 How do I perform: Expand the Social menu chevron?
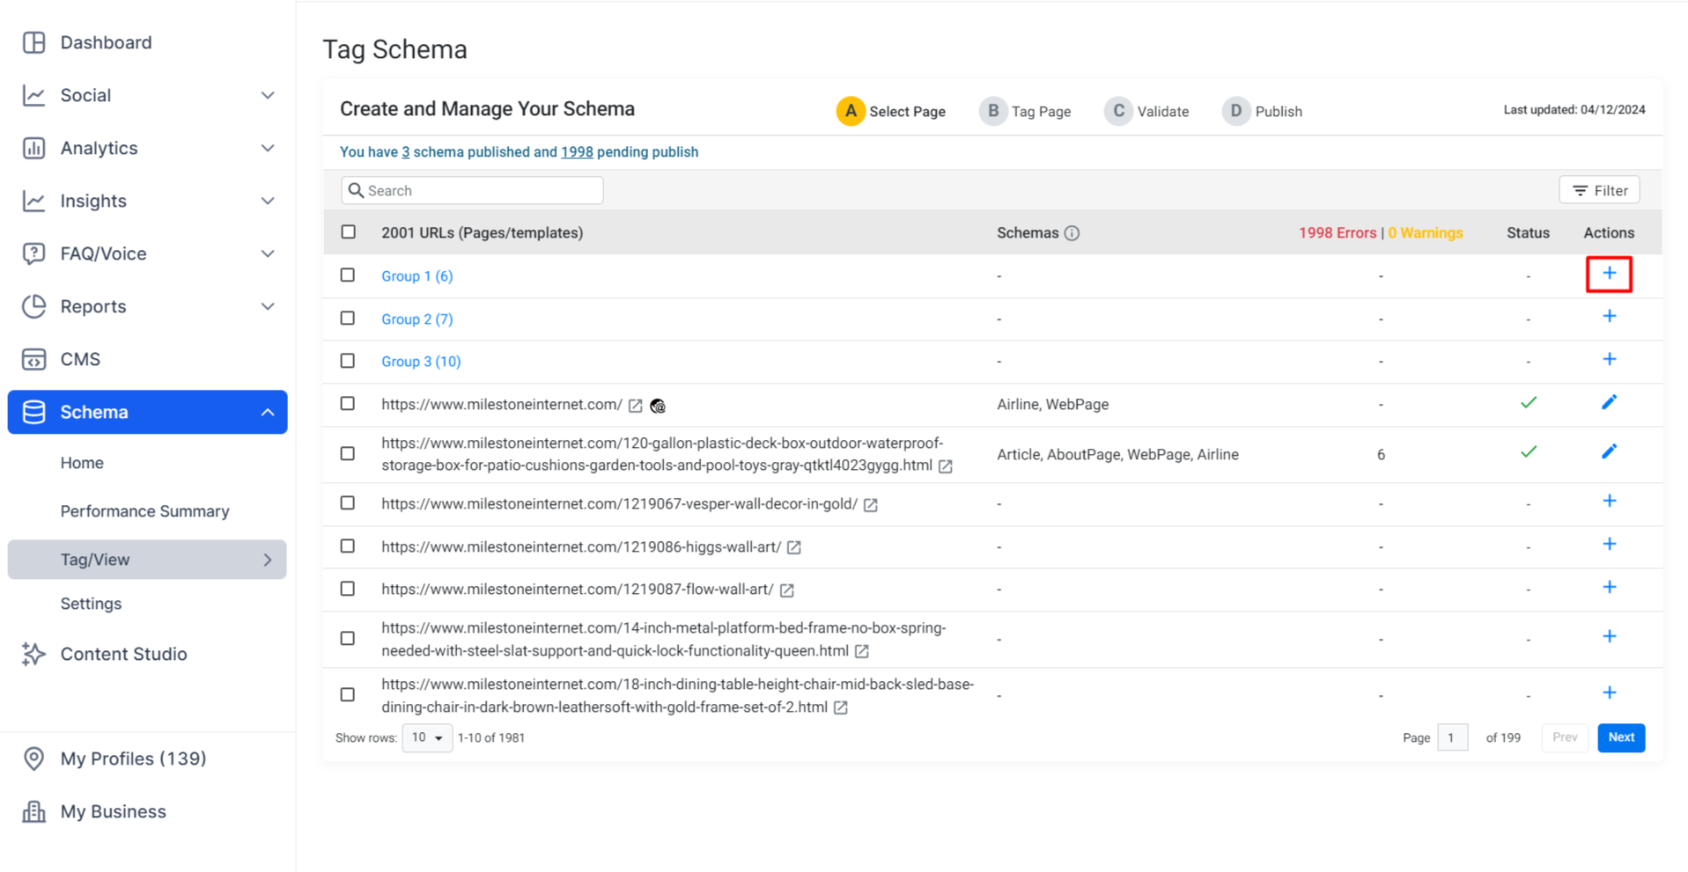[268, 95]
